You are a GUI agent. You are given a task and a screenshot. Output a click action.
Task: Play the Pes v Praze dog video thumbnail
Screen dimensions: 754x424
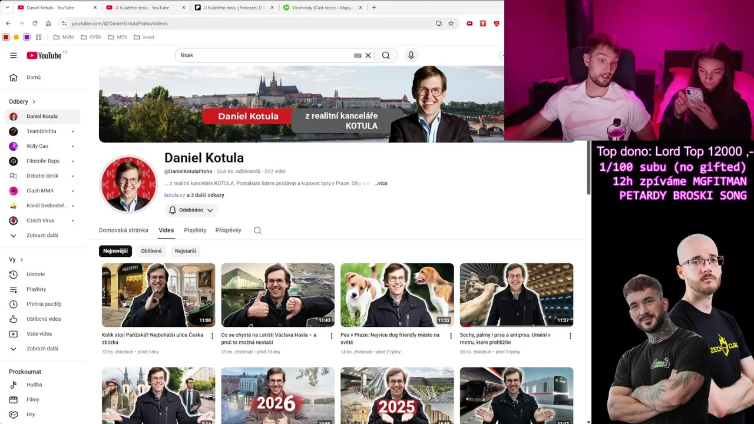pyautogui.click(x=397, y=295)
